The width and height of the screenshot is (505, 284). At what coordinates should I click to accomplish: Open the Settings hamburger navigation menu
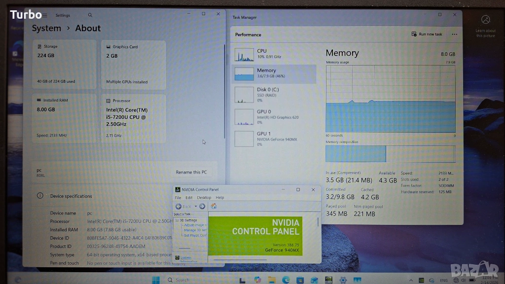tap(45, 15)
